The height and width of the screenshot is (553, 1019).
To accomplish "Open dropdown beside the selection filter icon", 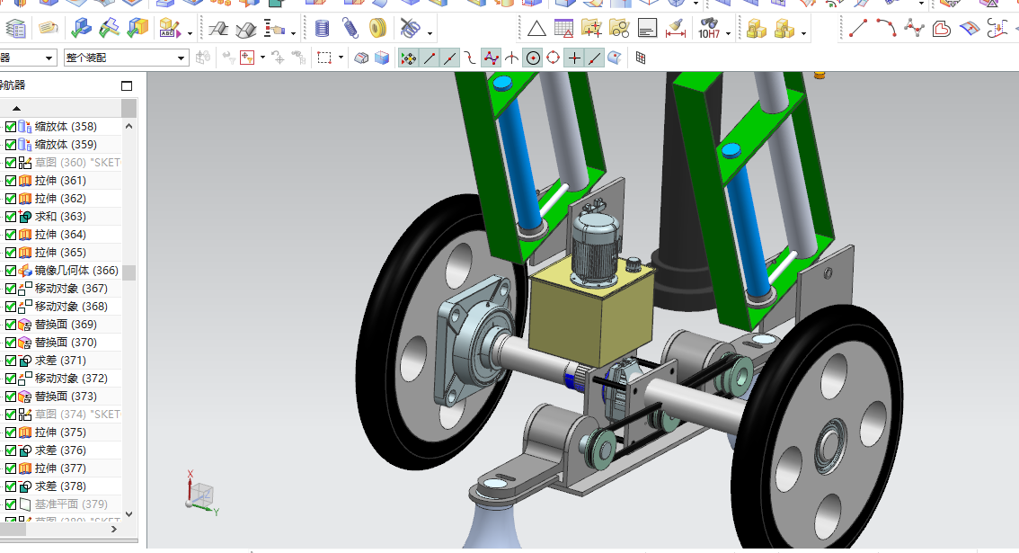I will 262,58.
